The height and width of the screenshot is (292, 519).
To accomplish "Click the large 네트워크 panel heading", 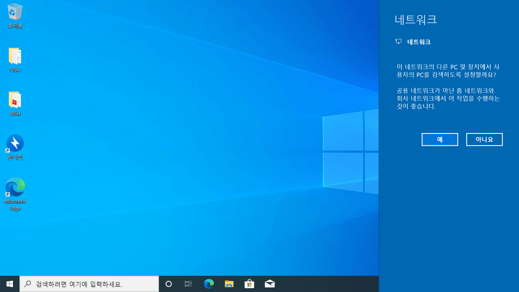I will click(416, 19).
